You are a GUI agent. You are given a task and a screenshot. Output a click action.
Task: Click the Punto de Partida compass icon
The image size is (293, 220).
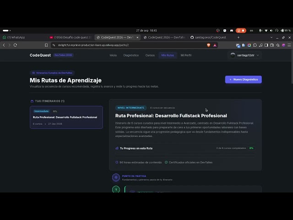pos(116,177)
